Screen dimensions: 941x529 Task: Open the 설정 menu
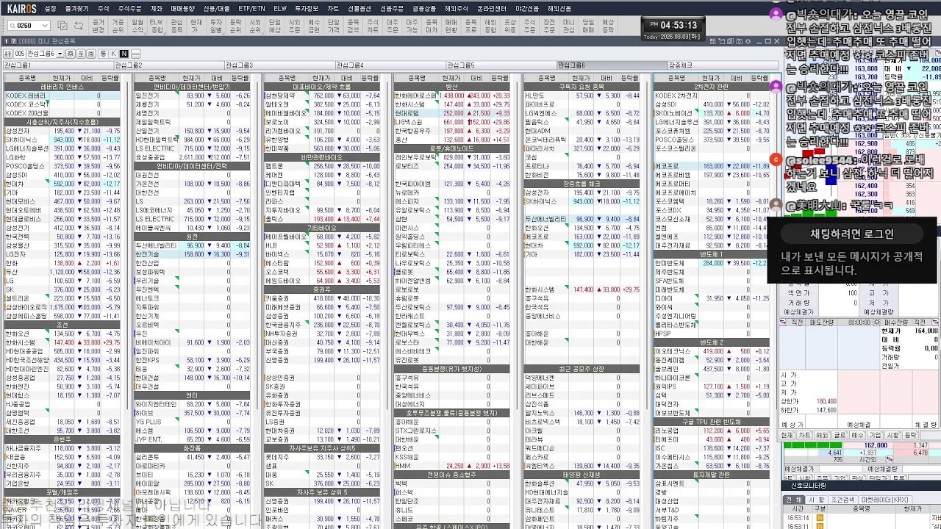(x=50, y=8)
